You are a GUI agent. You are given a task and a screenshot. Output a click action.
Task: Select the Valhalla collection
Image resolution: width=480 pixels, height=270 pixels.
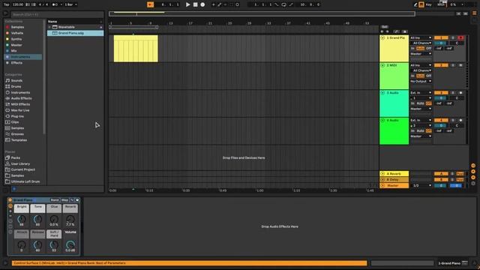click(x=17, y=33)
